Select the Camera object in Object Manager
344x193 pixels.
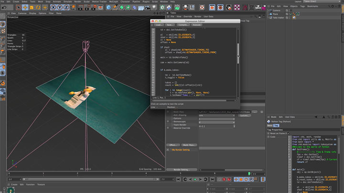tap(276, 10)
